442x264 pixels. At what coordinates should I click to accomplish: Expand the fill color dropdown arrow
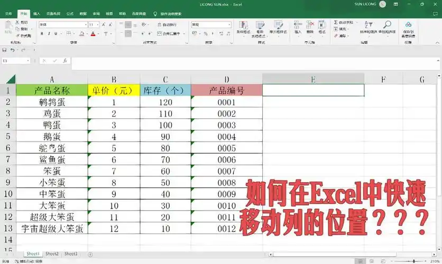click(86, 34)
